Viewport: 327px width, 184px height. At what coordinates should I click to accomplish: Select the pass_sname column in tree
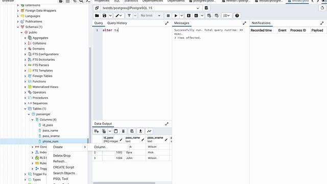click(x=51, y=136)
